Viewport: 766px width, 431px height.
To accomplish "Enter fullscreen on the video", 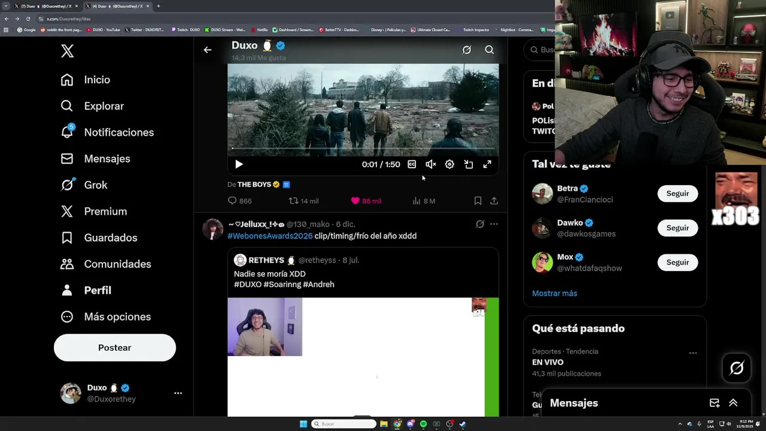I will coord(487,164).
